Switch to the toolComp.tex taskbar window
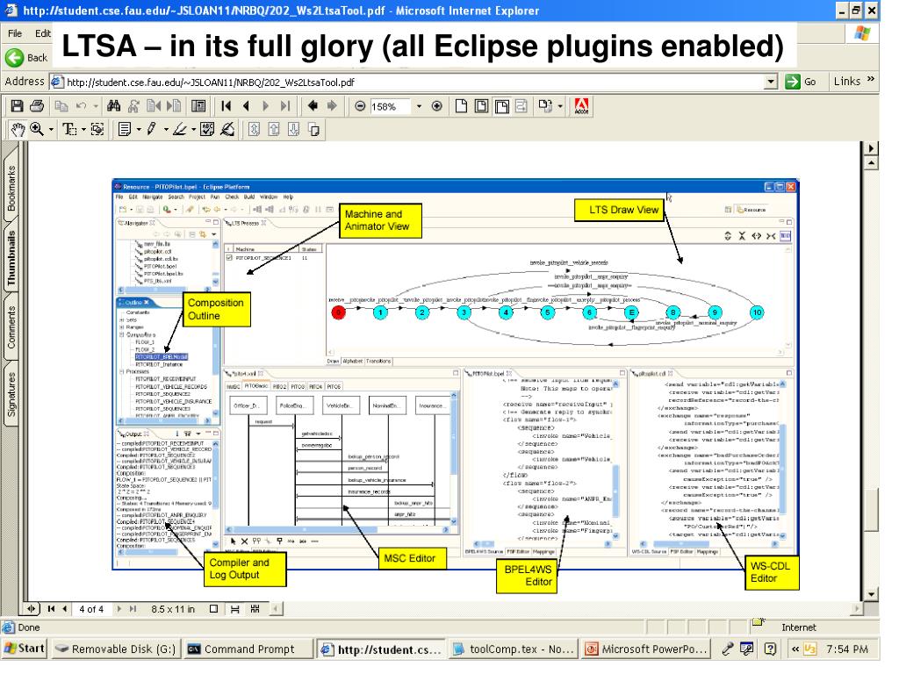This screenshot has width=899, height=674. [514, 649]
